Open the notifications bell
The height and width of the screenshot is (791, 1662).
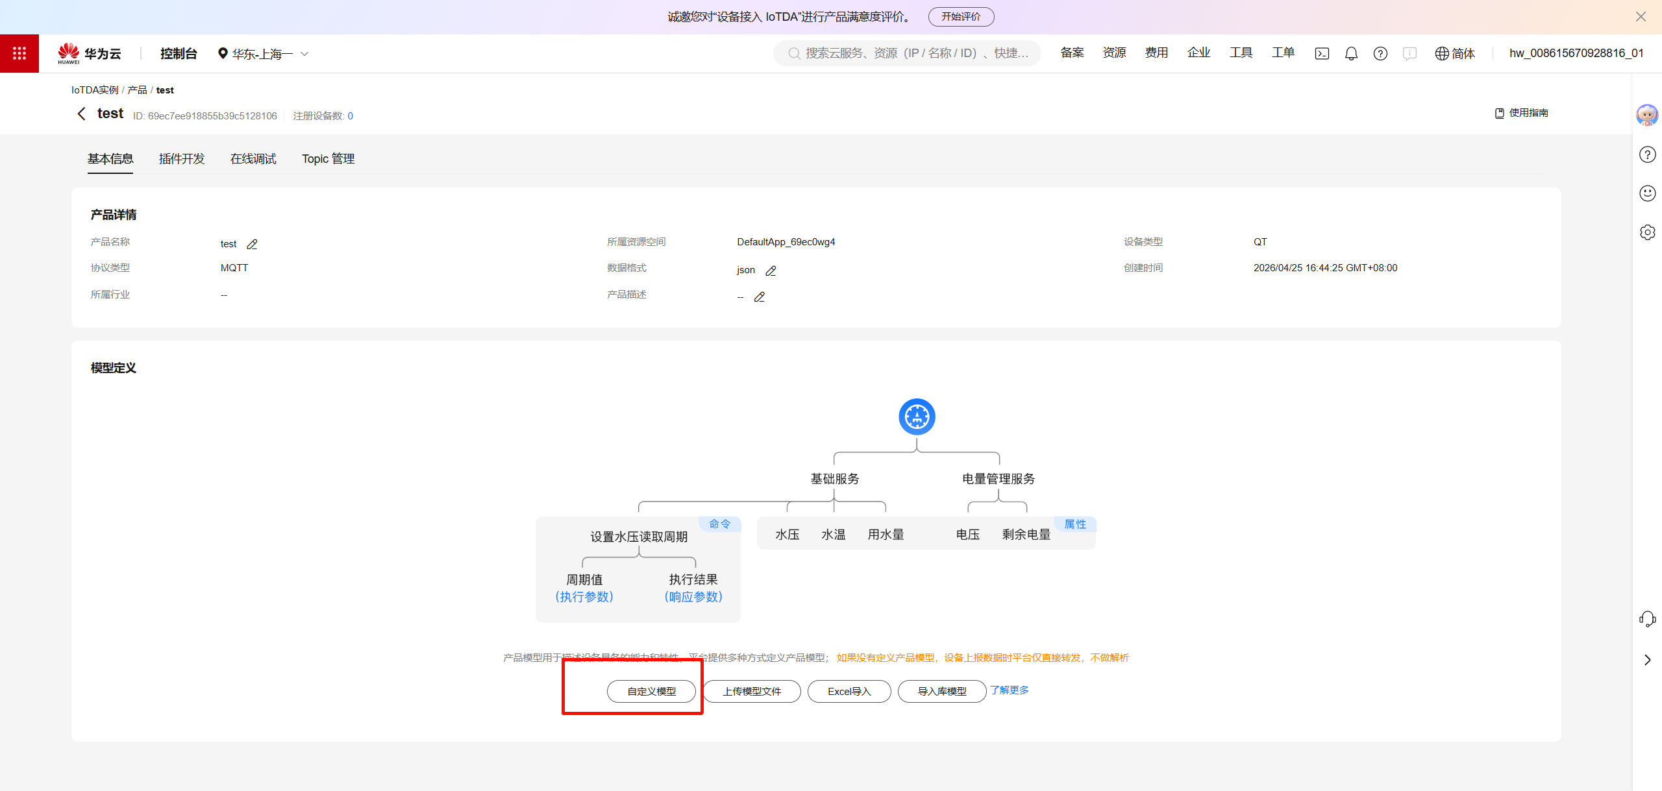[1351, 53]
